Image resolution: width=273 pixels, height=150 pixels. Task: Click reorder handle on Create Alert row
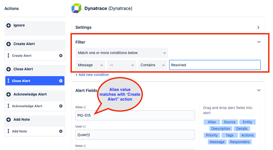pyautogui.click(x=8, y=56)
